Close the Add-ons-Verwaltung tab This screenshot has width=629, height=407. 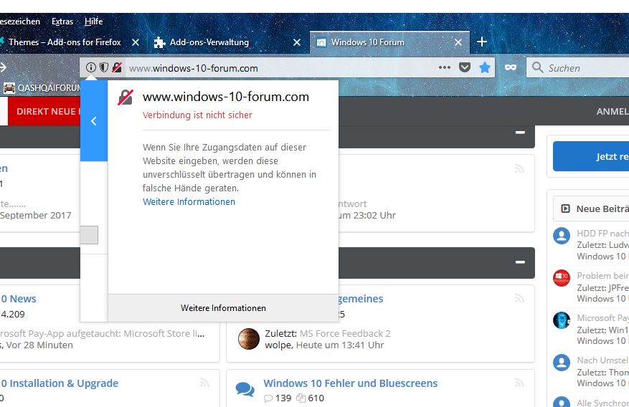click(297, 42)
